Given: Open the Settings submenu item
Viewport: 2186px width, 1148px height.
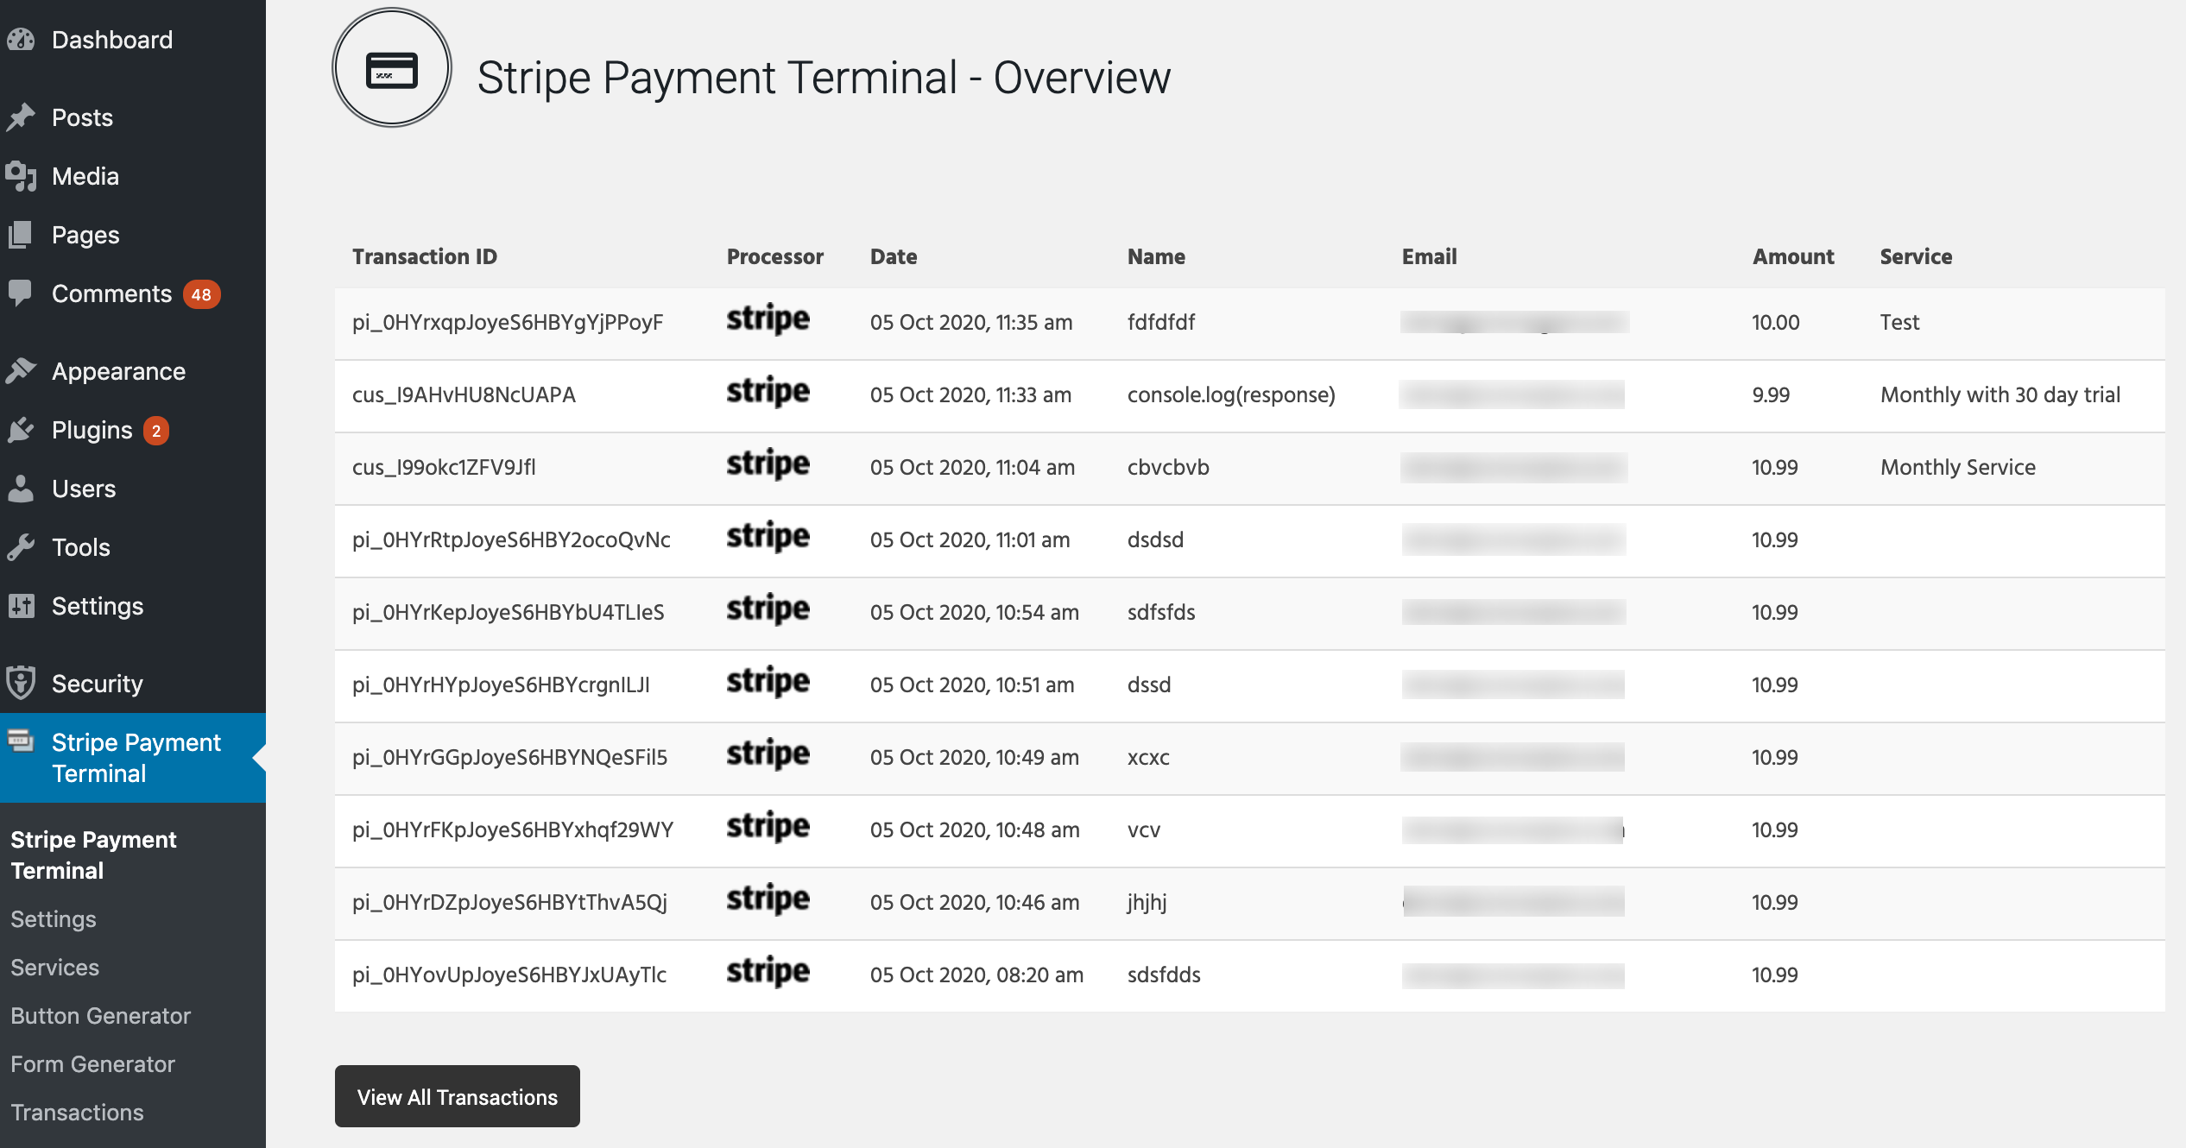Looking at the screenshot, I should (54, 919).
